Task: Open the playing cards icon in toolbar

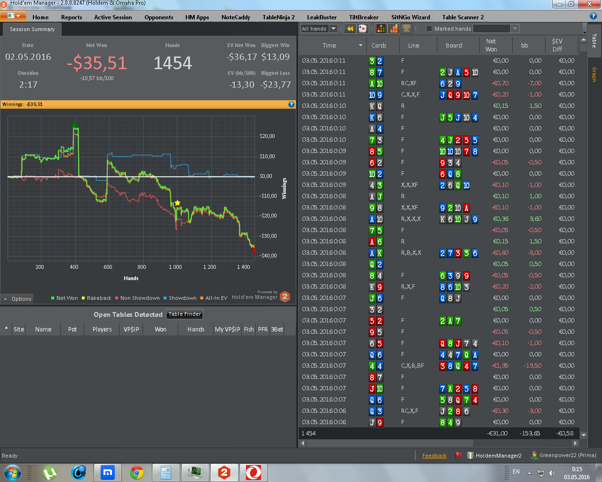Action: coord(362,29)
